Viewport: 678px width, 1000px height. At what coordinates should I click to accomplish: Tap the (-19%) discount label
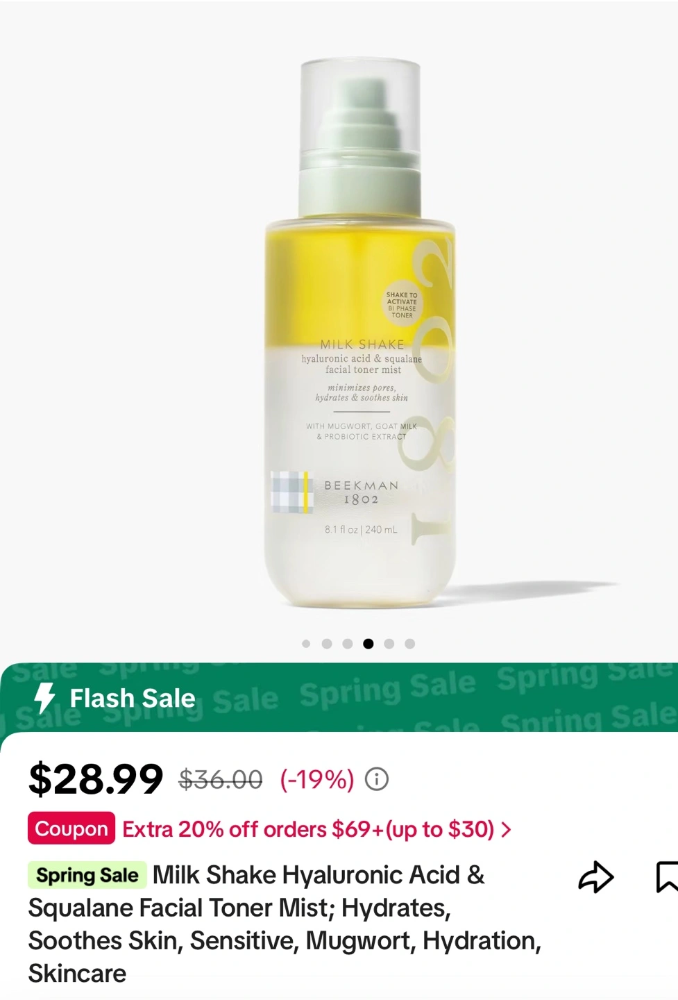point(317,780)
